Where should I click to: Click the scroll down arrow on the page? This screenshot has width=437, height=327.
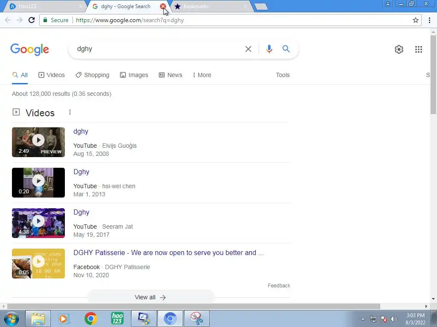(433, 299)
